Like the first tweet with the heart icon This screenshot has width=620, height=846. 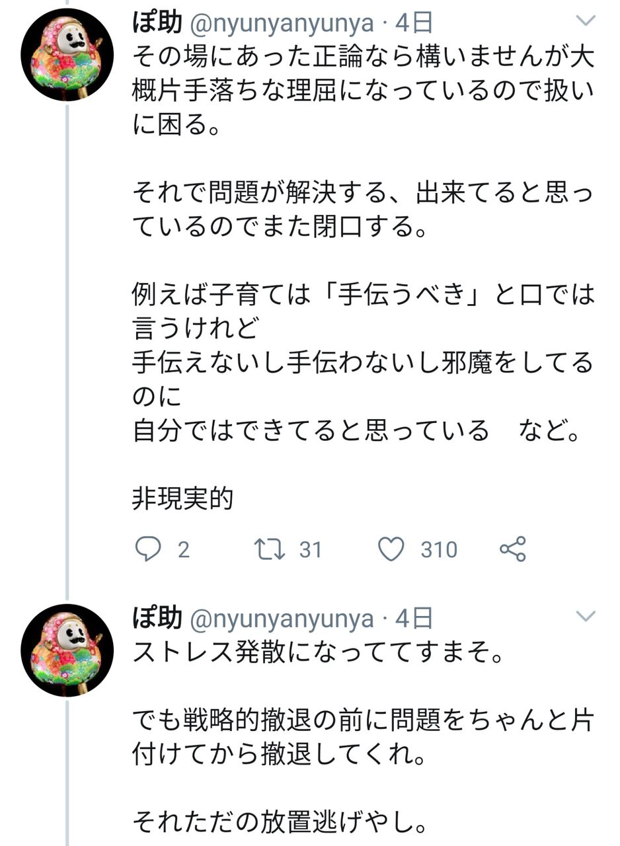click(391, 549)
